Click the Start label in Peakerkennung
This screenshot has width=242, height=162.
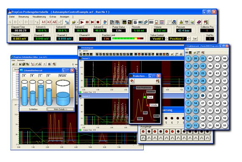click(x=140, y=118)
